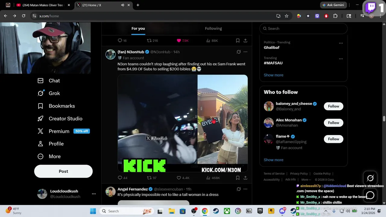Reply to the N3onHub post with 44 comments
386x217 pixels.
122,178
